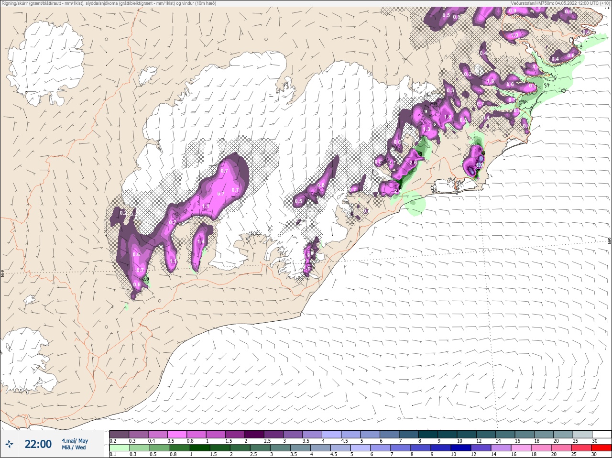Click the '0.2' label in the upper legend
This screenshot has width=612, height=458.
click(x=113, y=441)
